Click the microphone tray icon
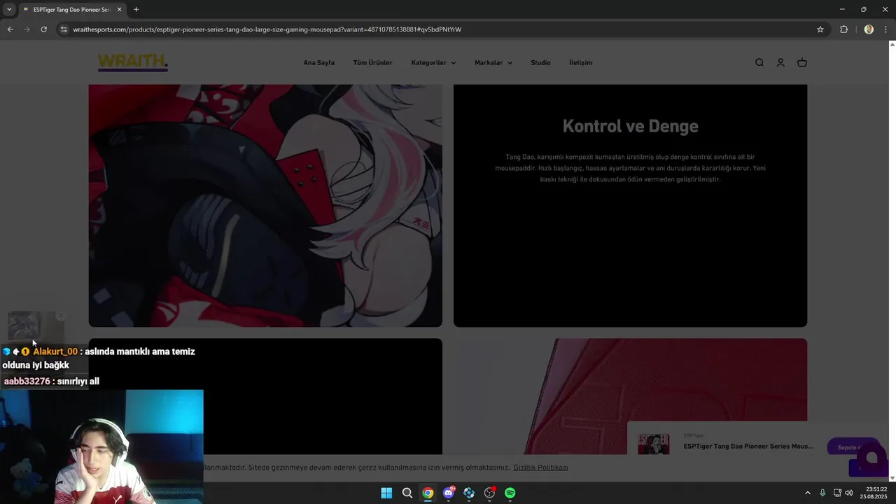 [822, 493]
